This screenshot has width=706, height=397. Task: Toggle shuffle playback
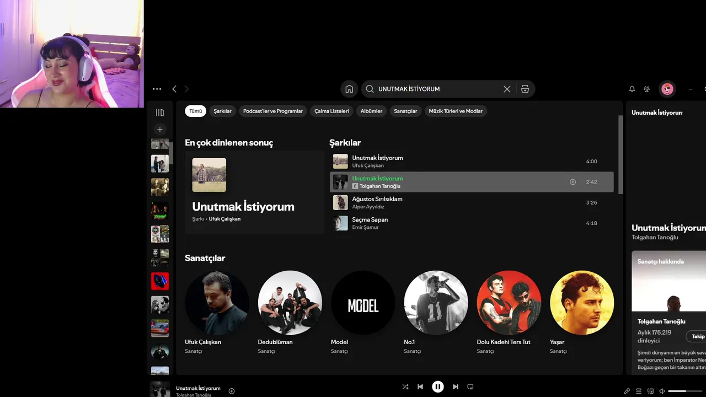[405, 387]
